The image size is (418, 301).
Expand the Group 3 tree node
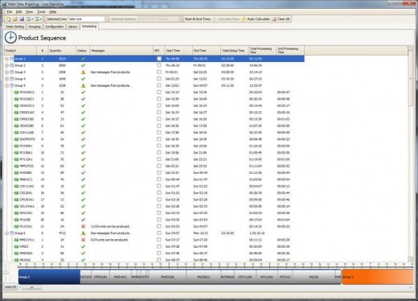[6, 72]
